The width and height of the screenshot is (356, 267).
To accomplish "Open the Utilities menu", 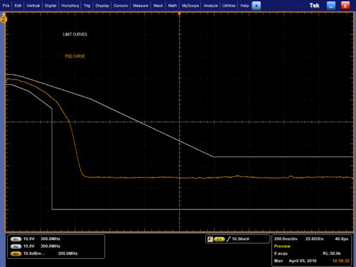I will 229,6.
